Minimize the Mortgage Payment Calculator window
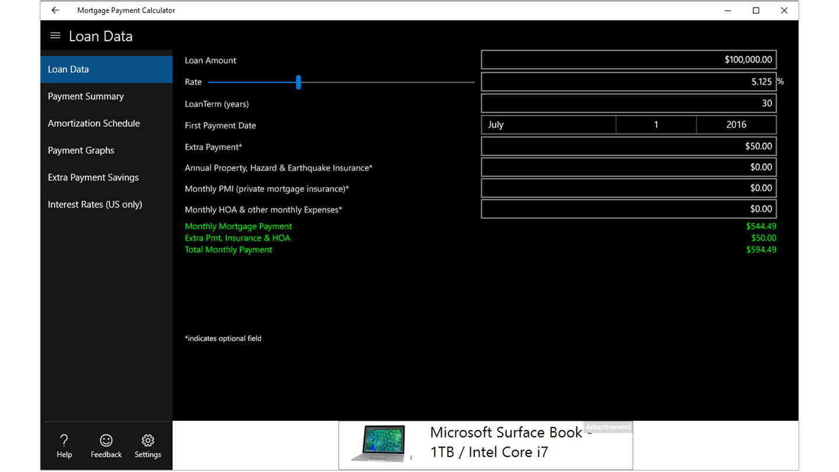 pos(728,10)
